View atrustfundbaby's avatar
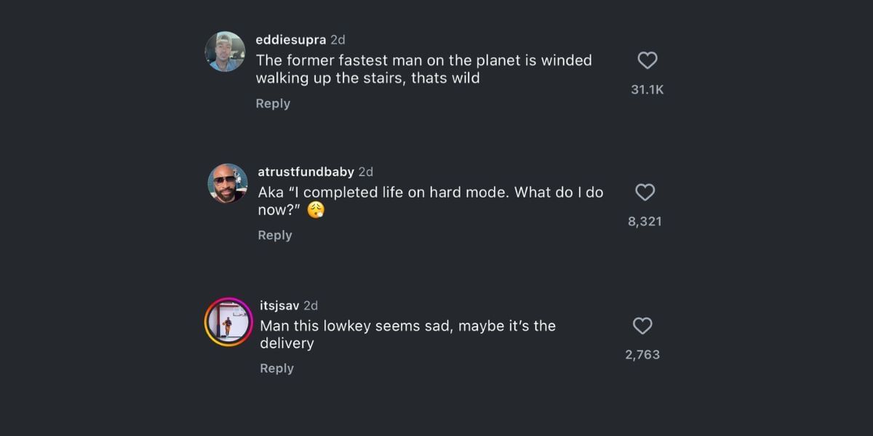This screenshot has width=873, height=436. click(x=228, y=183)
